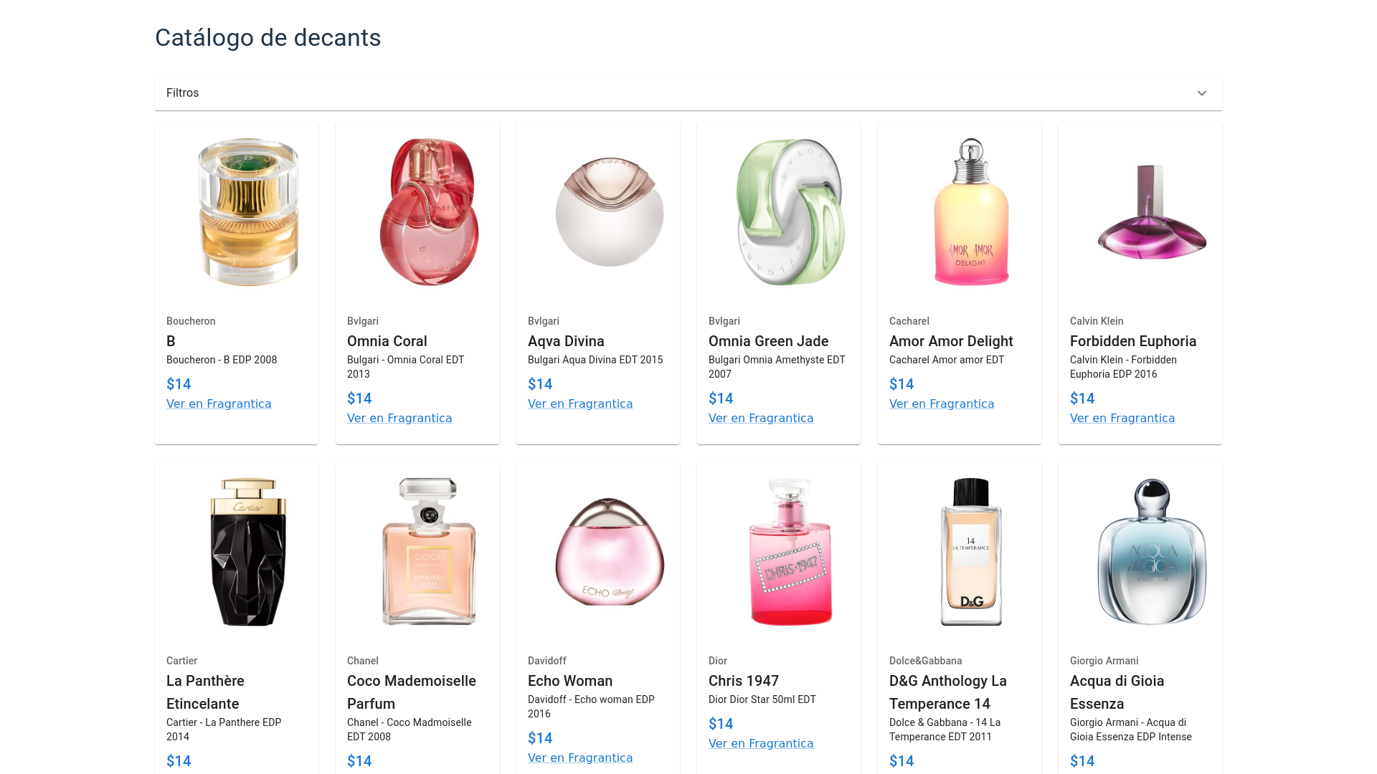Screen dimensions: 1377x774
Task: Open Fragrantica link for Echo Woman
Action: (580, 758)
